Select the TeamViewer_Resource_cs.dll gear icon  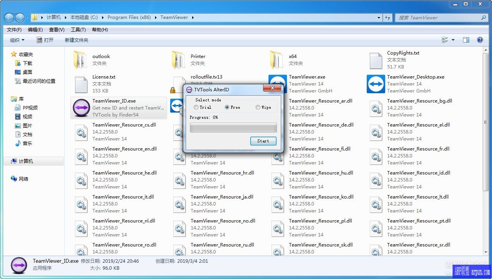pyautogui.click(x=80, y=132)
